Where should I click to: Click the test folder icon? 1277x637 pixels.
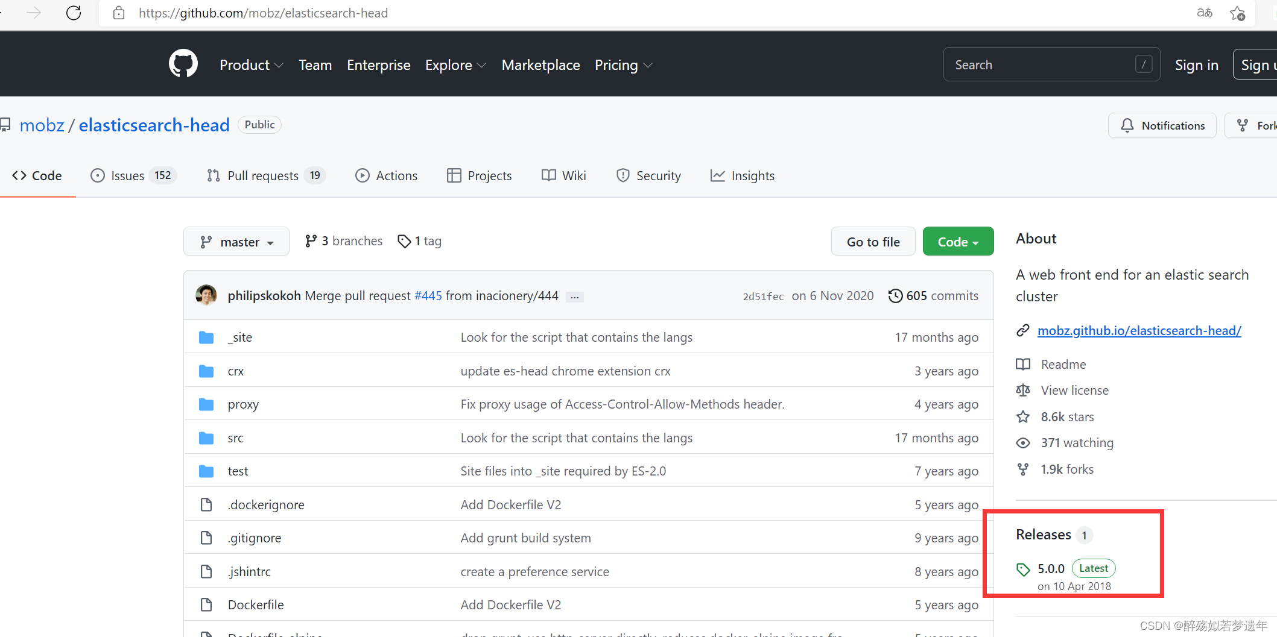[206, 471]
